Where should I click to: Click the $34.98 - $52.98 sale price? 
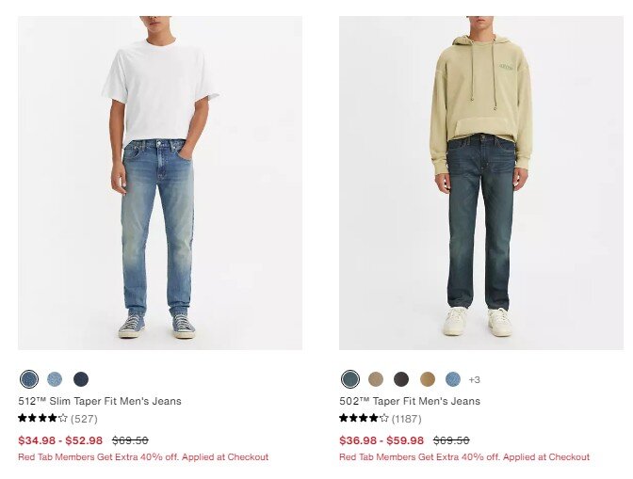pos(60,440)
